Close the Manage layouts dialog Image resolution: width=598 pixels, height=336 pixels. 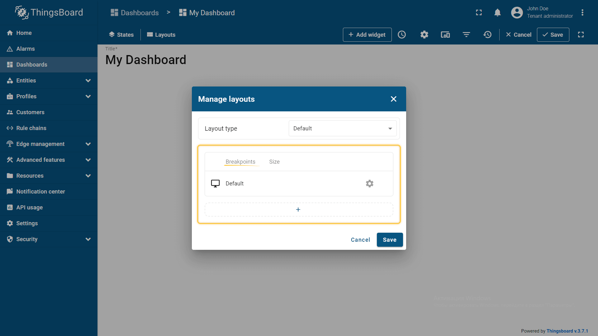point(393,99)
